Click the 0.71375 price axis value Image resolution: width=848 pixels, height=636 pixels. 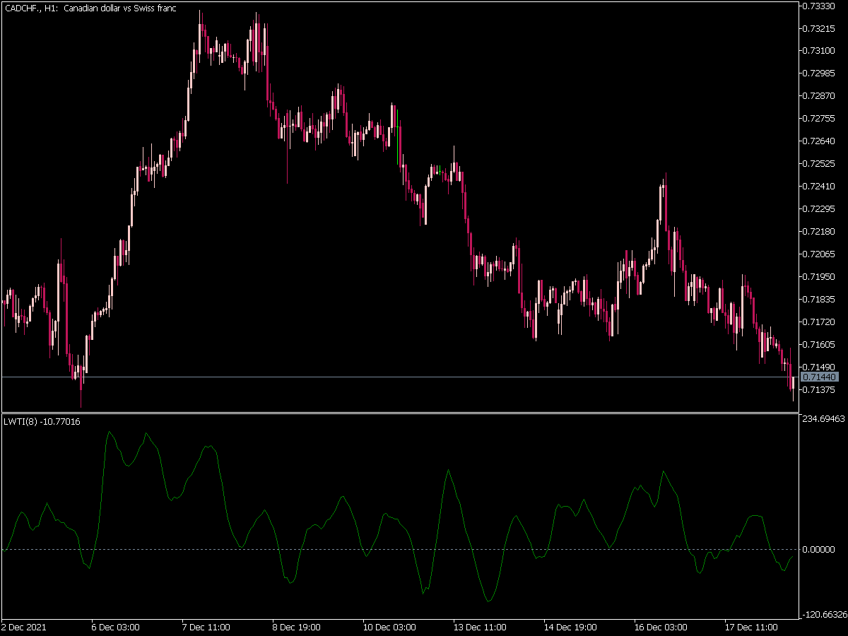820,390
